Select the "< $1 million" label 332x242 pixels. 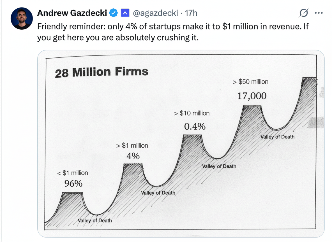(73, 173)
